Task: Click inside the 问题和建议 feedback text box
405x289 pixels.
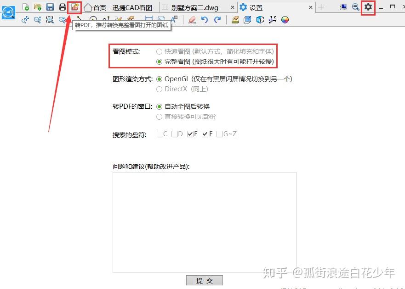Action: coord(204,222)
